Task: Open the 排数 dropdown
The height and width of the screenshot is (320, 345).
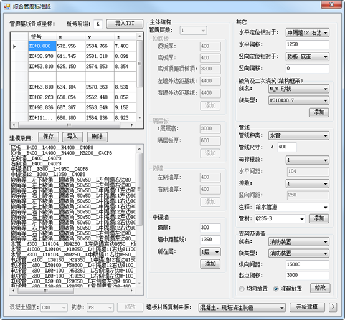Action: click(308, 183)
